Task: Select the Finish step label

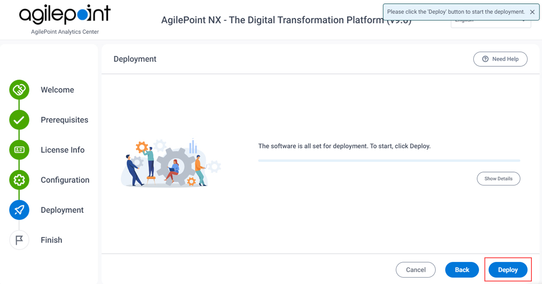Action: click(x=51, y=240)
